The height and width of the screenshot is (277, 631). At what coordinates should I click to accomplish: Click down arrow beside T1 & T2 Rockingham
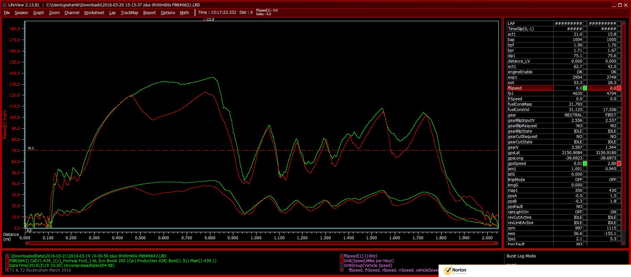click(7, 270)
